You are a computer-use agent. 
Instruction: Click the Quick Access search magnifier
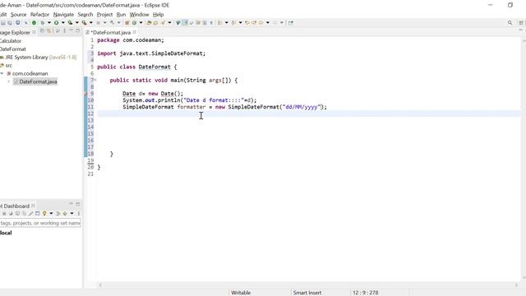510,23
